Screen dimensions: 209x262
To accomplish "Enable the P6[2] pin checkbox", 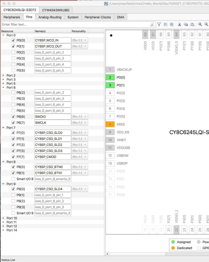I will coord(13,92).
